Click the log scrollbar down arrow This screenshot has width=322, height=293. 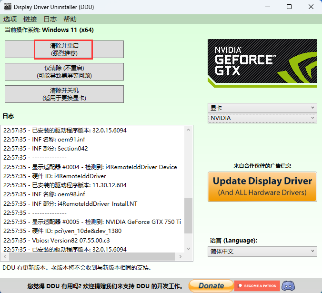189,248
